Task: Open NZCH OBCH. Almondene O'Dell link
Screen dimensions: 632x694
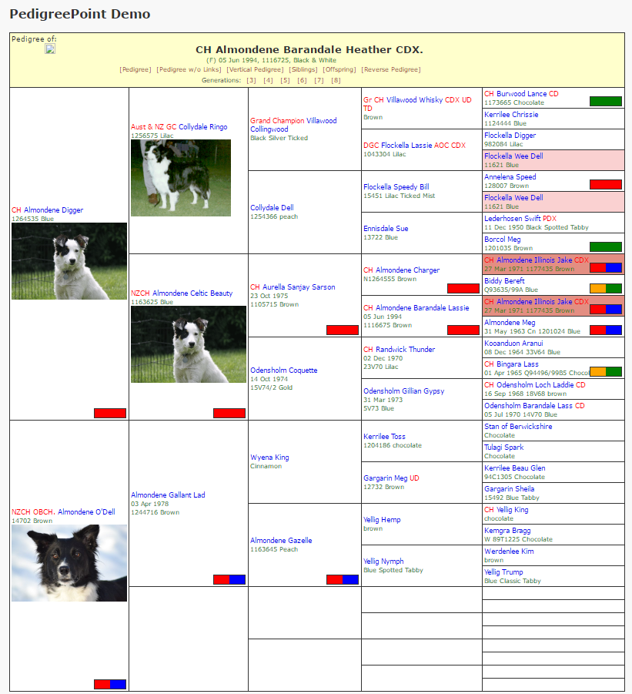Action: point(63,512)
